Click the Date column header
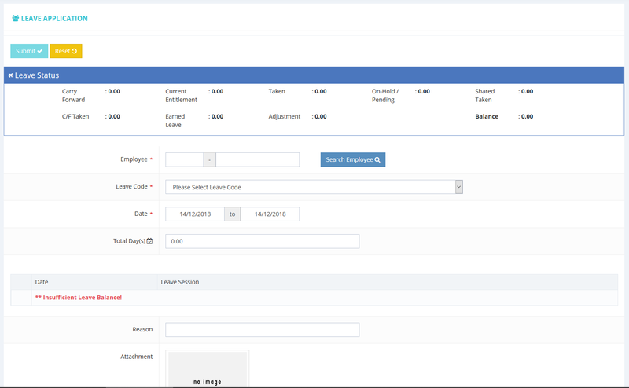629x388 pixels. 42,281
